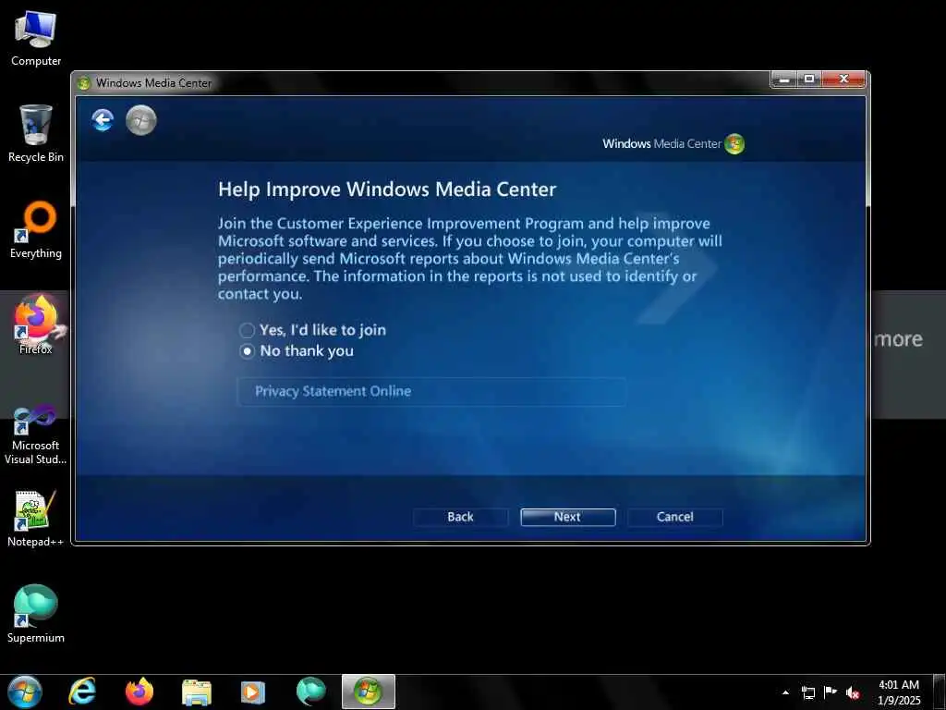Open the Recycle Bin desktop icon

pos(36,133)
